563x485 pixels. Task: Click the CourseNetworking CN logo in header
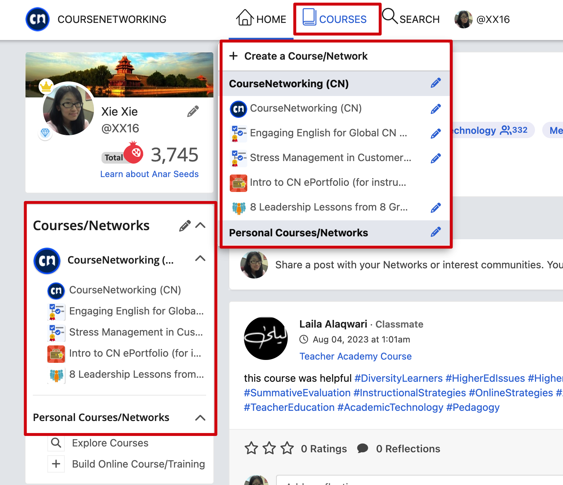click(38, 19)
